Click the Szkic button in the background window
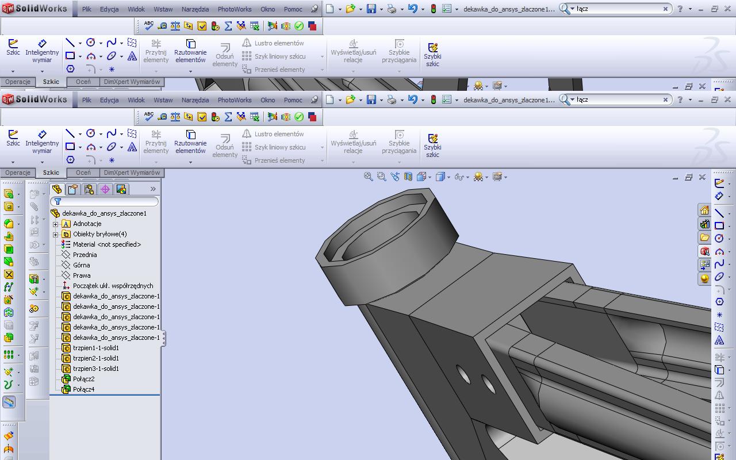 (13, 47)
